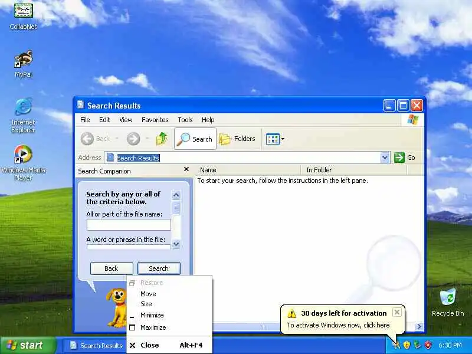Dismiss the activation balloon notification
Screen dimensions: 472x354
point(396,313)
